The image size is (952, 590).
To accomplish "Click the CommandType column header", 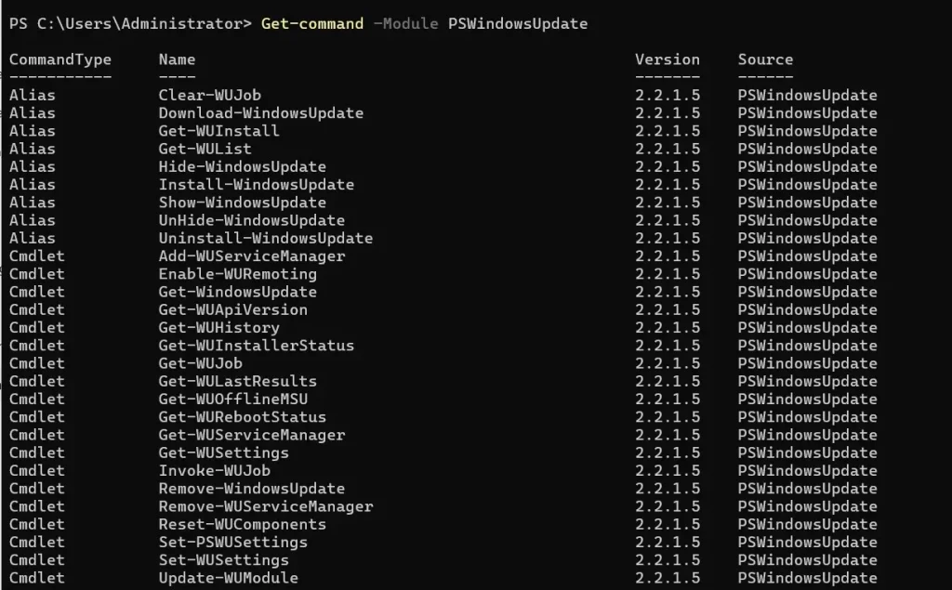I will pos(60,59).
